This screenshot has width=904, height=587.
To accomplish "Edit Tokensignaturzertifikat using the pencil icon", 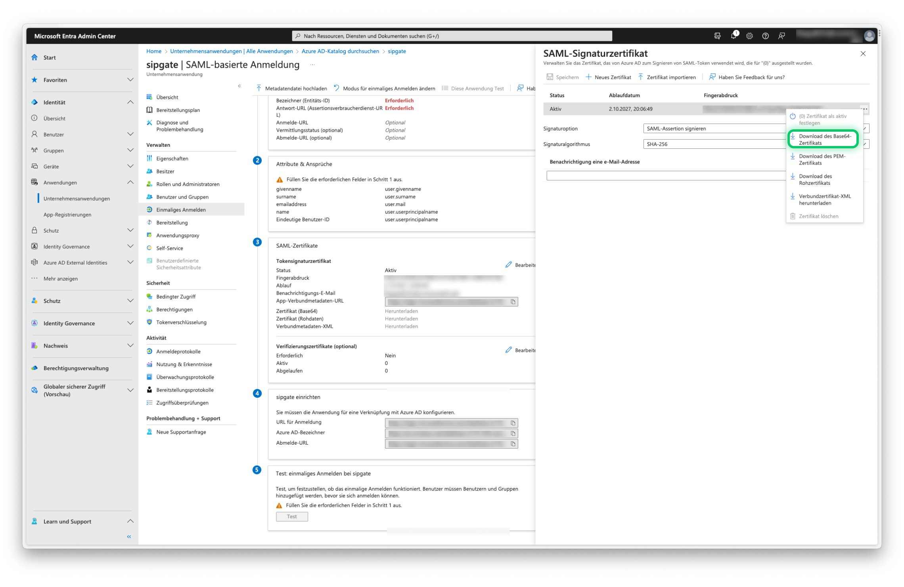I will 508,264.
